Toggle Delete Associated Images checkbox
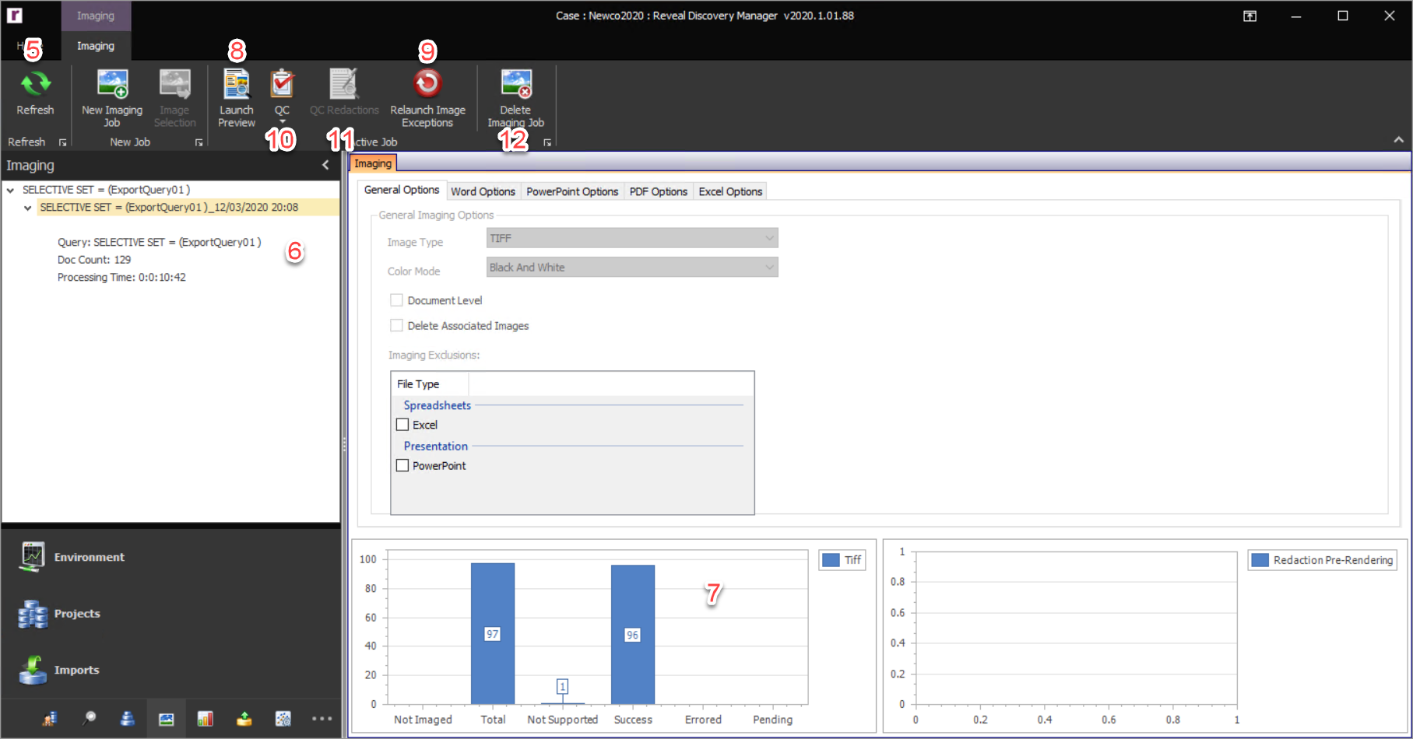Image resolution: width=1413 pixels, height=739 pixels. pos(396,325)
